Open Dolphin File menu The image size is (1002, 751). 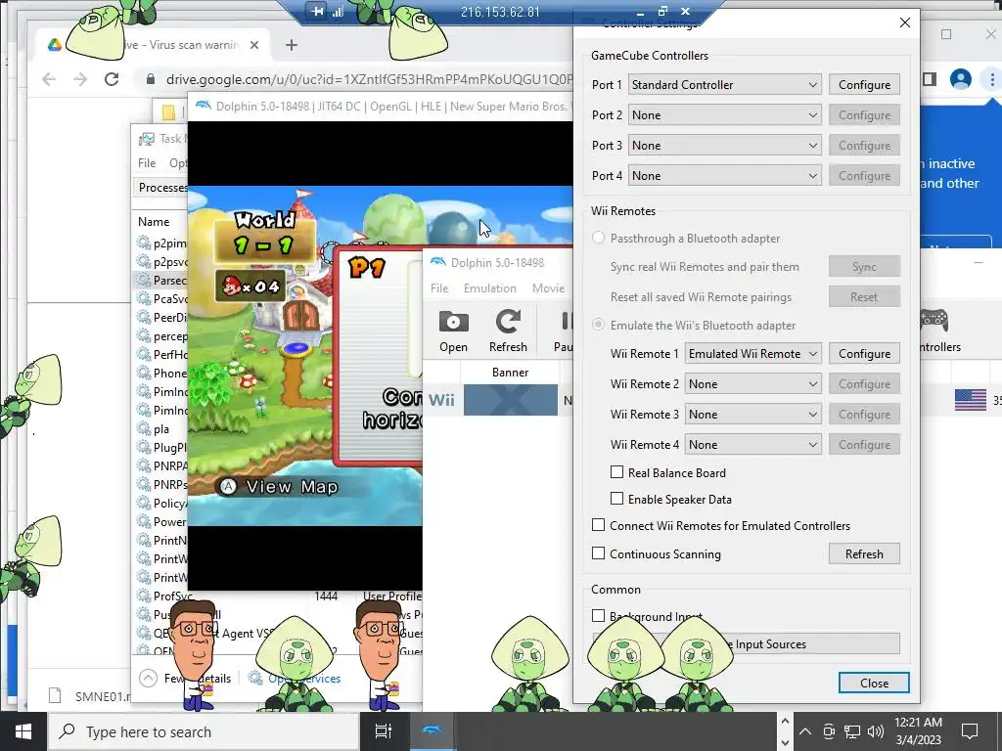[x=439, y=288]
